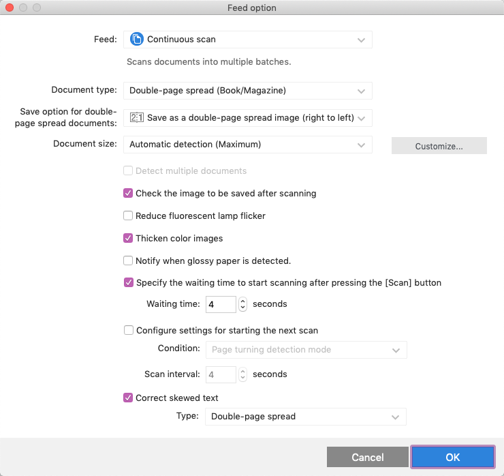Enable Configure settings for starting next scan
The height and width of the screenshot is (476, 504).
128,331
